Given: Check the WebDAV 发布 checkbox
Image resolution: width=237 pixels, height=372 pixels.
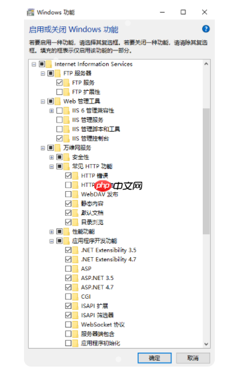Looking at the screenshot, I should 68,194.
